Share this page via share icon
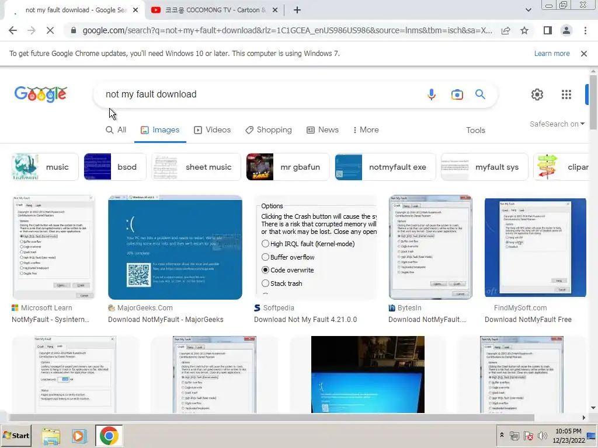Viewport: 598px width, 448px height. pyautogui.click(x=506, y=30)
